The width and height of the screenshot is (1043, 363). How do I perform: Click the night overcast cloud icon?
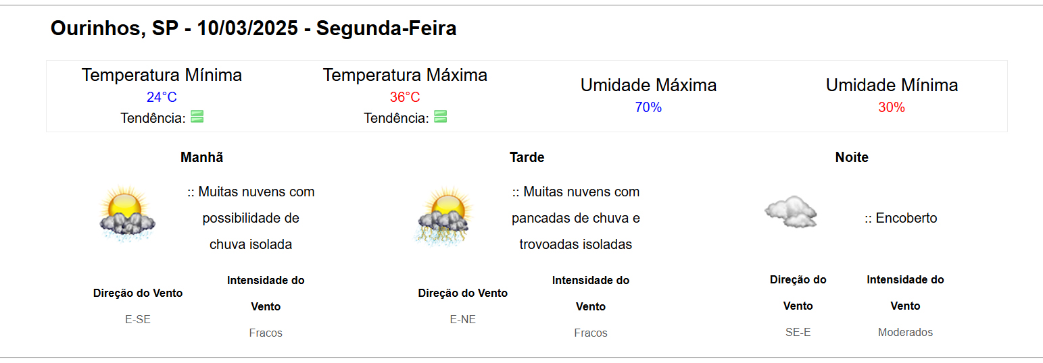point(791,212)
